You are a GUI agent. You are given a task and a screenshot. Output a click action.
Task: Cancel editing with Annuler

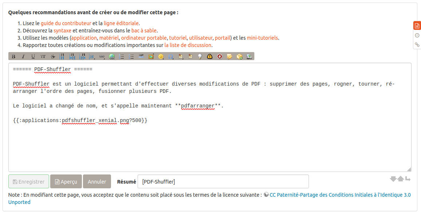(x=97, y=182)
